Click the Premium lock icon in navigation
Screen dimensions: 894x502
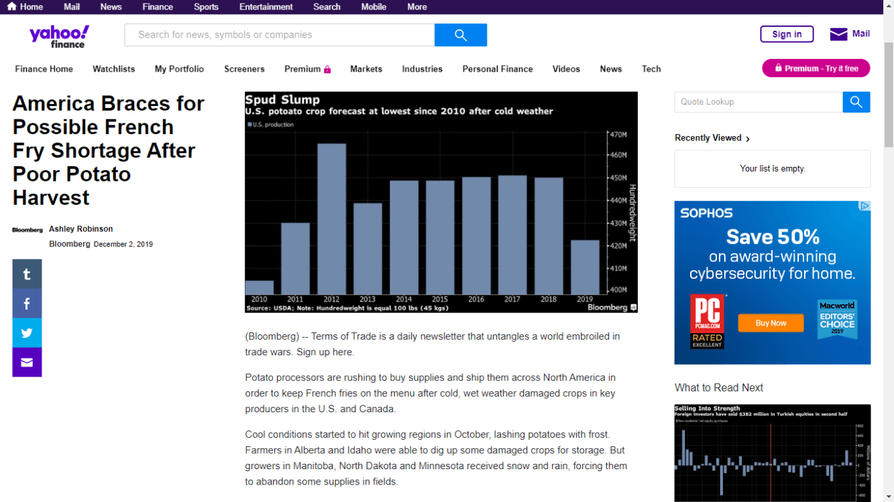click(x=327, y=69)
